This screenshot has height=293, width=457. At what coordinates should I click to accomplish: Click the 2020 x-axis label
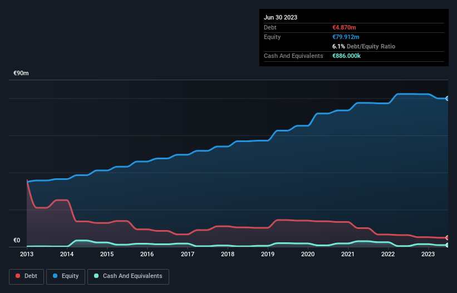click(x=308, y=254)
